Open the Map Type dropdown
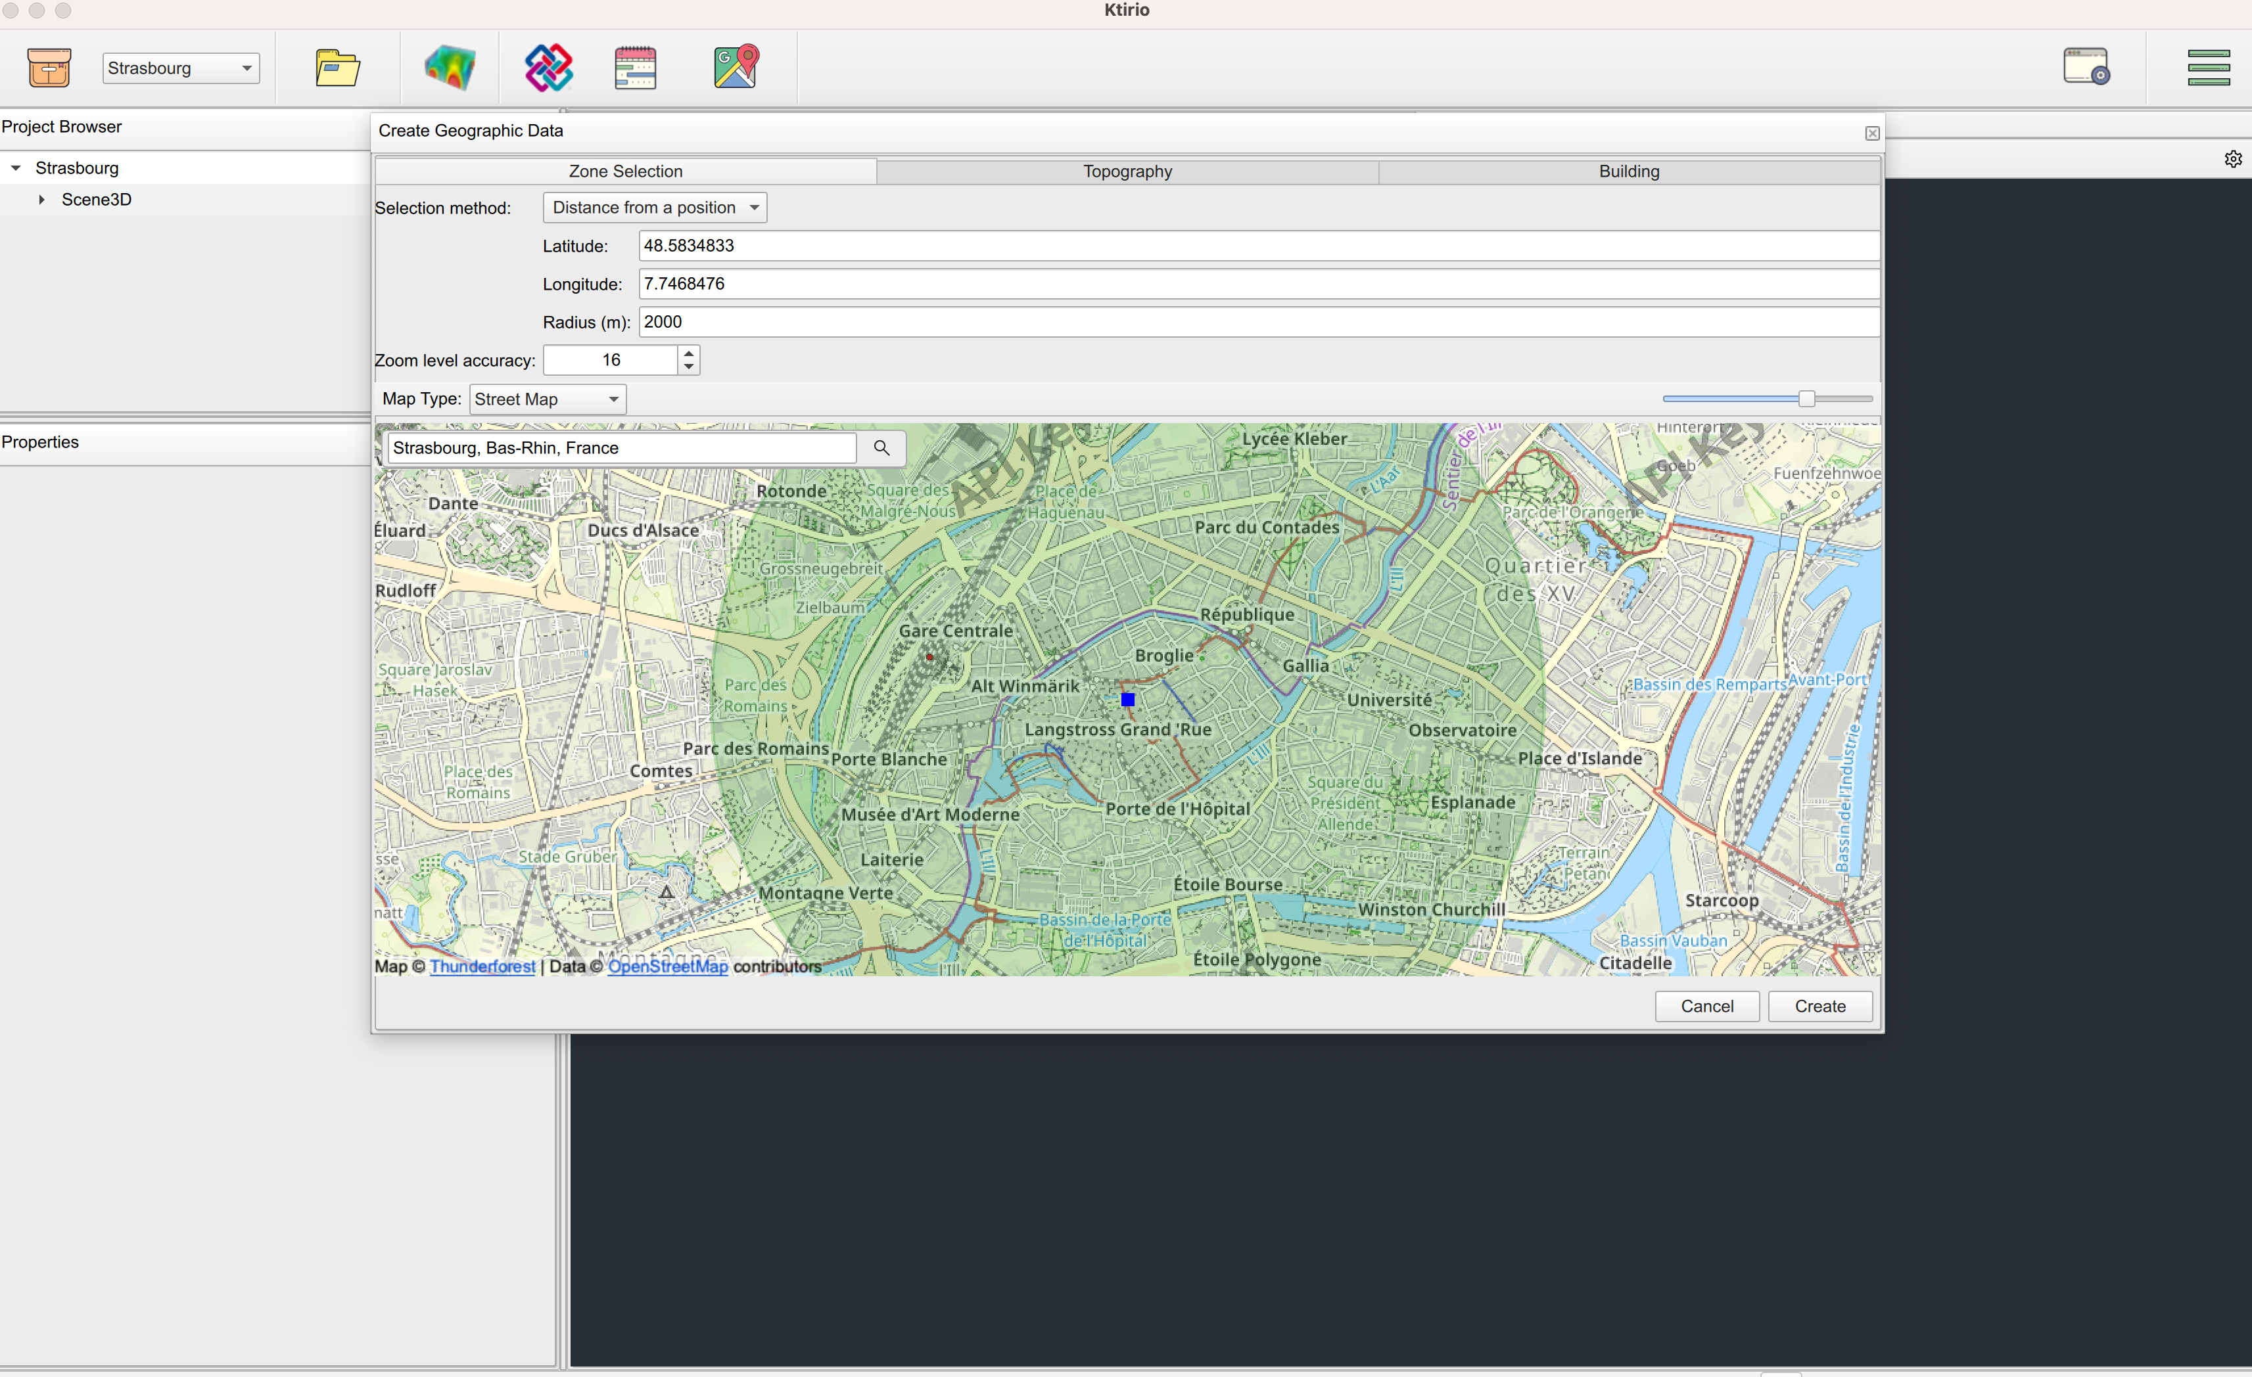The width and height of the screenshot is (2252, 1377). point(548,399)
